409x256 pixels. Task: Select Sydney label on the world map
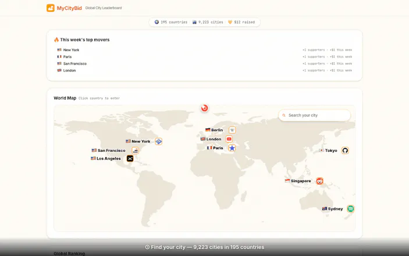click(x=335, y=209)
